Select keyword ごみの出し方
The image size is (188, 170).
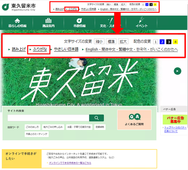pos(32,127)
